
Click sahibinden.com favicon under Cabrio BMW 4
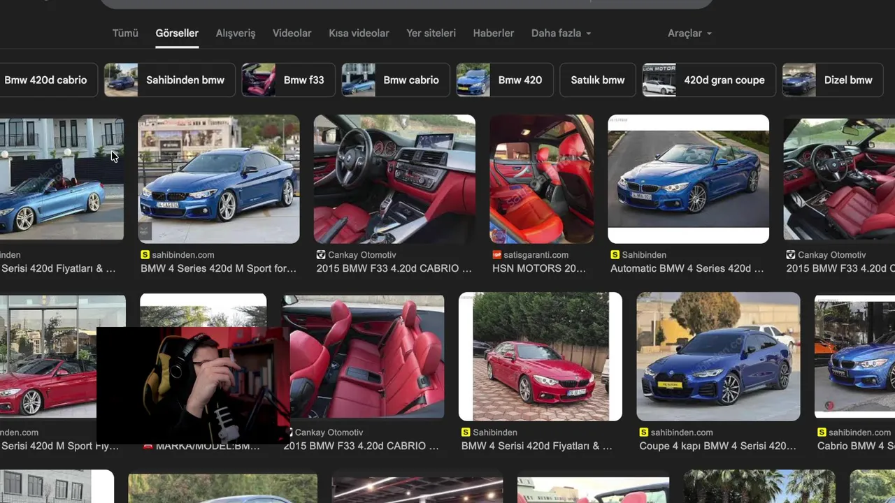coord(822,432)
